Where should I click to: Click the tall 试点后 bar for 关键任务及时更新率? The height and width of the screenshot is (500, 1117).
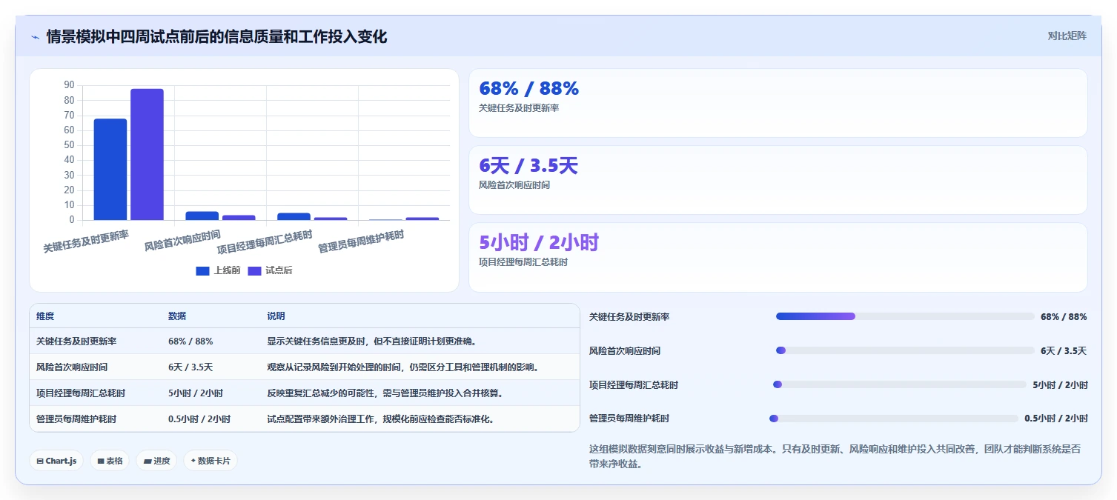pyautogui.click(x=147, y=154)
